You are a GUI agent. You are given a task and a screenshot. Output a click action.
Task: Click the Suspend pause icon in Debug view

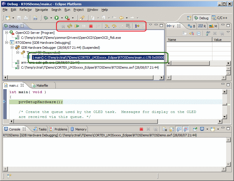click(84, 26)
